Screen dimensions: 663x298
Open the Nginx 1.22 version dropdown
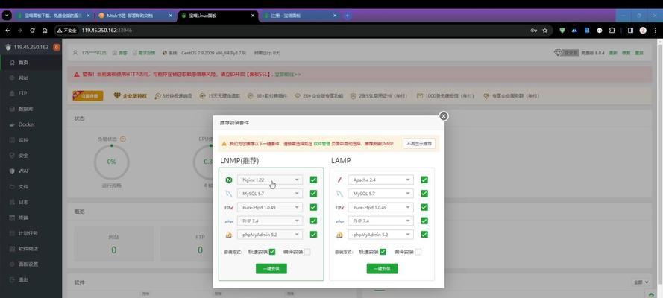click(270, 180)
